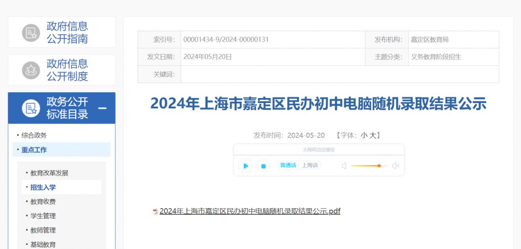Set font size to 大
Image resolution: width=521 pixels, height=249 pixels.
[x=373, y=135]
